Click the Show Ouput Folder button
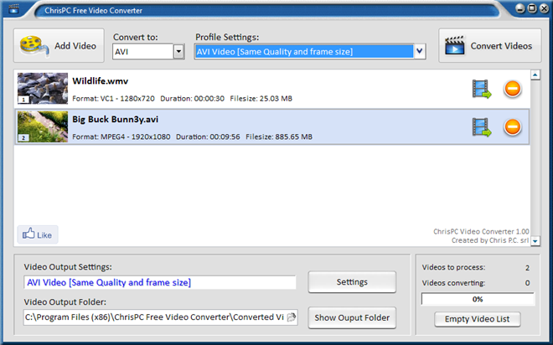This screenshot has height=345, width=553. (352, 318)
